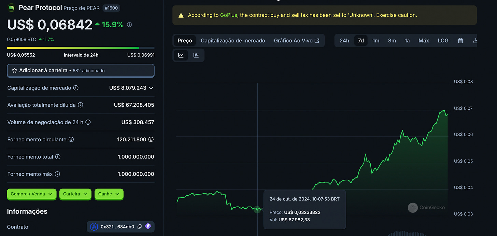
Task: Set chart range to 24h
Action: point(344,41)
